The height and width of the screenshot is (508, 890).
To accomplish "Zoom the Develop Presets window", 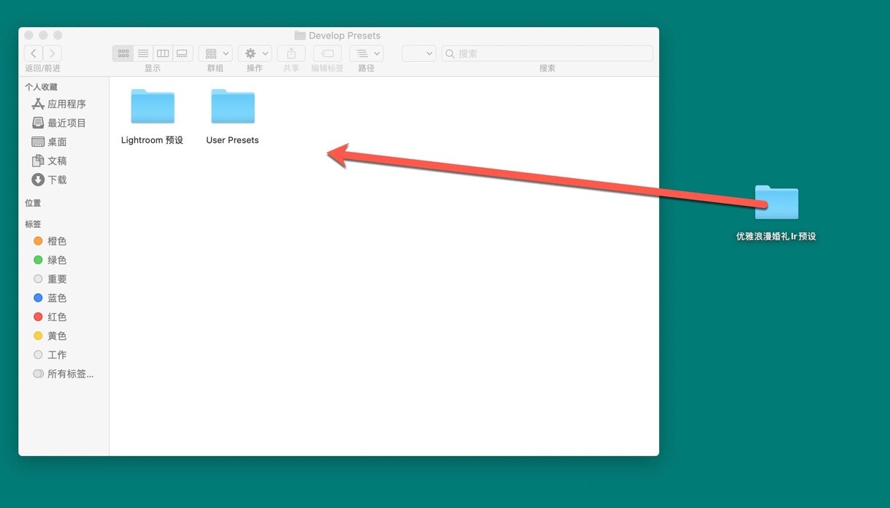I will 58,35.
